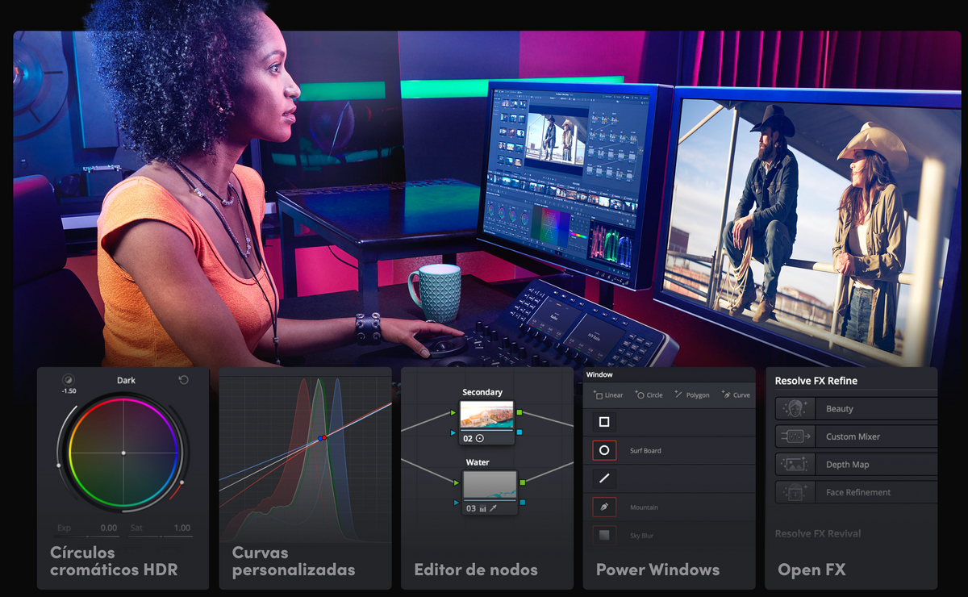Click the Power Windows caption
Image resolution: width=968 pixels, height=597 pixels.
[657, 570]
